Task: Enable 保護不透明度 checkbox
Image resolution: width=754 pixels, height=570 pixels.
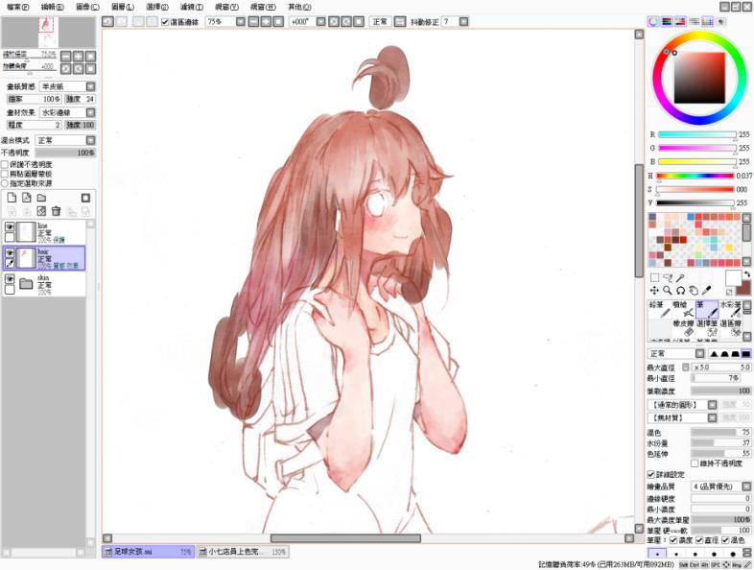Action: pos(5,164)
